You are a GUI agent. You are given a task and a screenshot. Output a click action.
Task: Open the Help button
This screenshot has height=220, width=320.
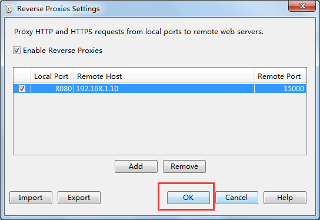click(x=285, y=198)
